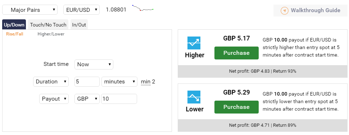This screenshot has height=135, width=349.
Task: Switch to the In/Out tab
Action: (x=79, y=25)
